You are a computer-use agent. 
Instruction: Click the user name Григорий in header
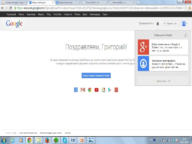pos(146,23)
